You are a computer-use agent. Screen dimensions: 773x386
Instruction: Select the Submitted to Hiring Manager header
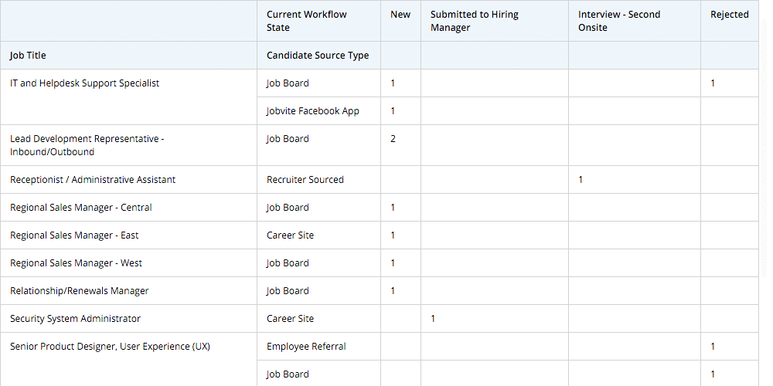[x=474, y=21]
